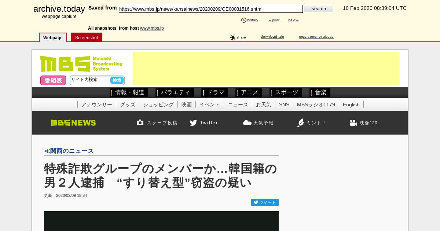Viewport: 440px width, 231px height.
Task: Select SNS in the sub menu
Action: coord(284,104)
